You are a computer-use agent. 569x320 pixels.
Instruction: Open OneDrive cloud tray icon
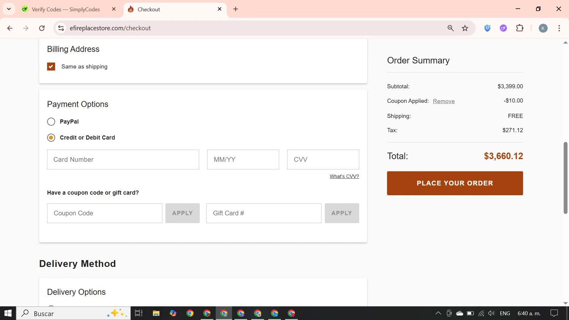tap(459, 313)
